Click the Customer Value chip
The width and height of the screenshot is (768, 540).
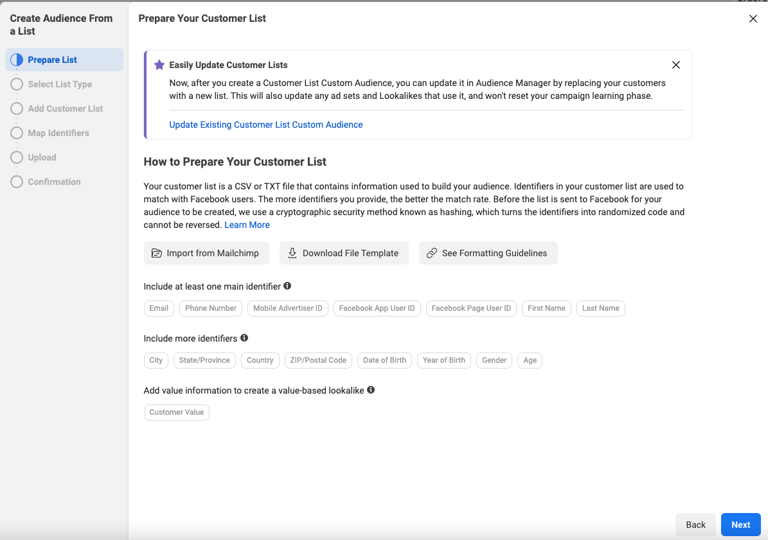click(177, 412)
